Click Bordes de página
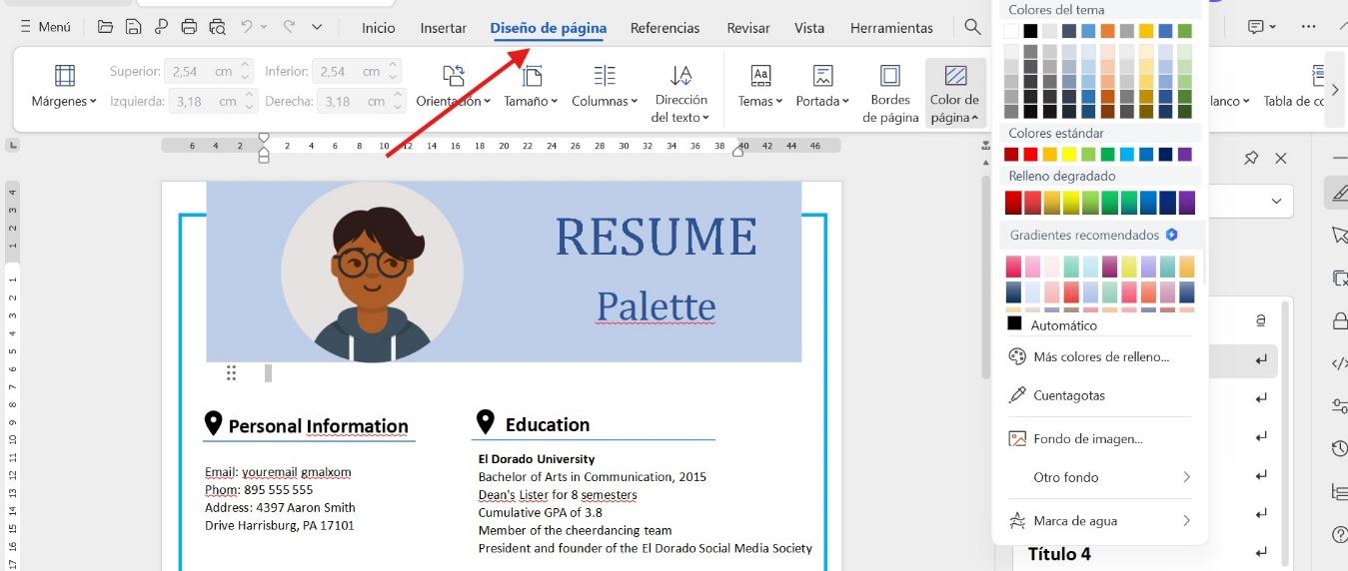 (x=890, y=93)
